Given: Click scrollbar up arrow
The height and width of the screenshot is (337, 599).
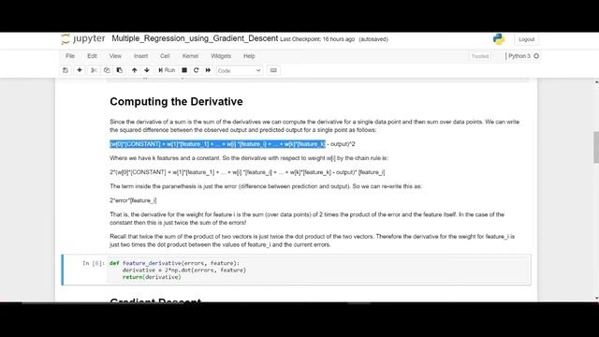Looking at the screenshot, I should coord(596,81).
